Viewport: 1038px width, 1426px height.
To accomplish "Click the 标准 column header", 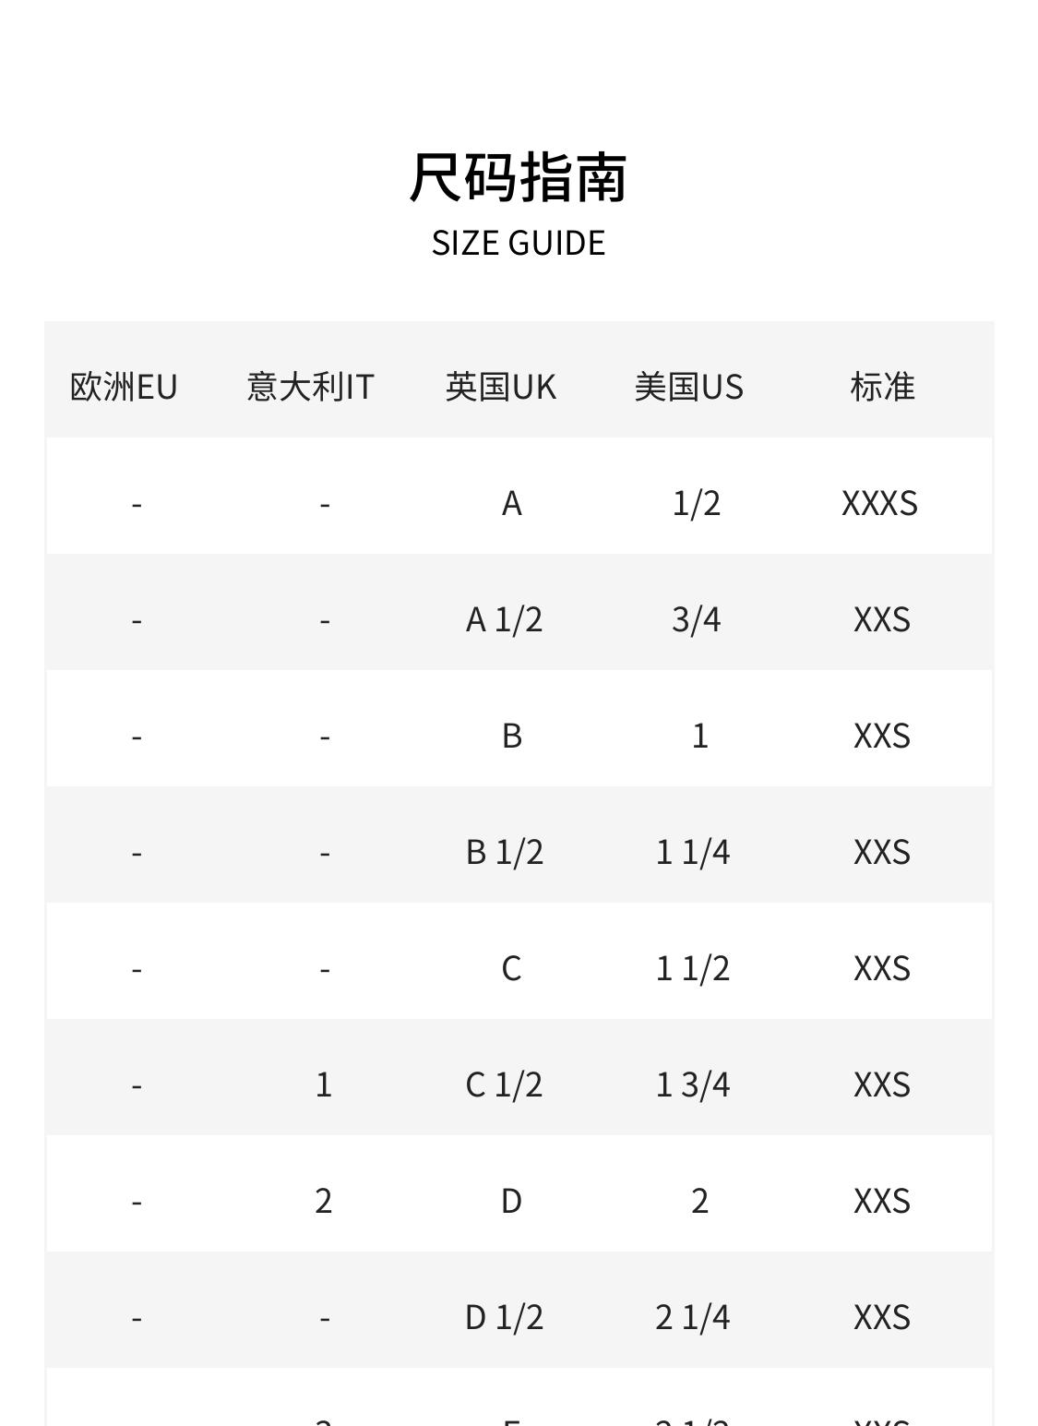I will pos(882,386).
